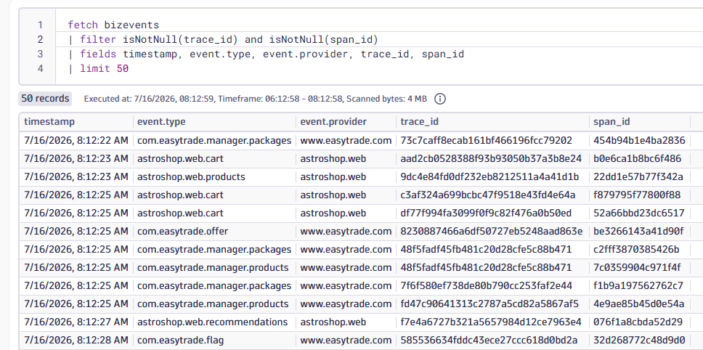703x350 pixels.
Task: Sort by the event.type column header
Action: pos(161,122)
